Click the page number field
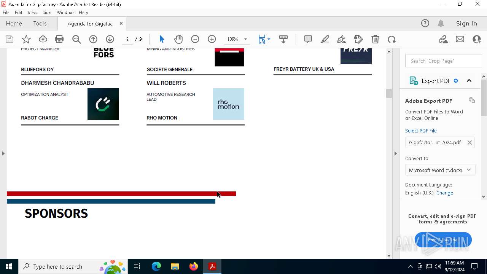487x274 pixels. tap(127, 39)
